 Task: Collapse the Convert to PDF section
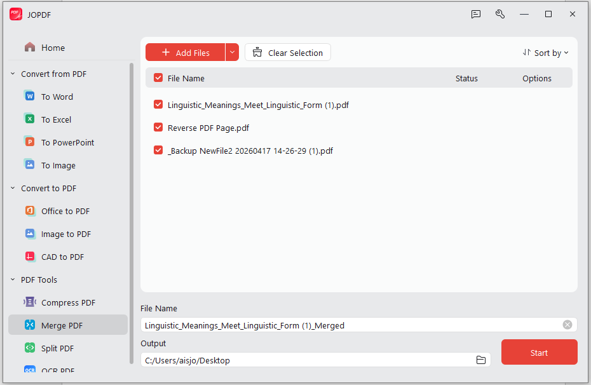[13, 188]
